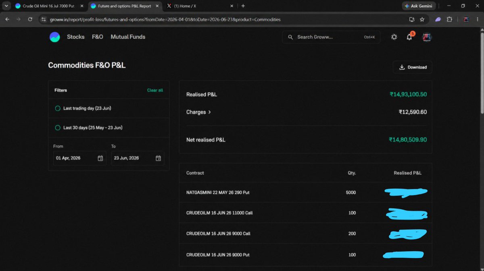This screenshot has width=484, height=271.
Task: Open the Chrome profile picture in toolbar
Action: [x=466, y=19]
